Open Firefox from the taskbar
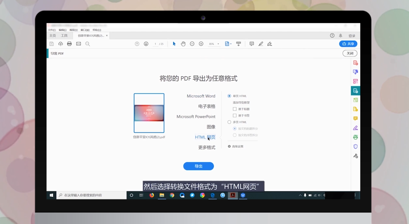 click(x=152, y=195)
